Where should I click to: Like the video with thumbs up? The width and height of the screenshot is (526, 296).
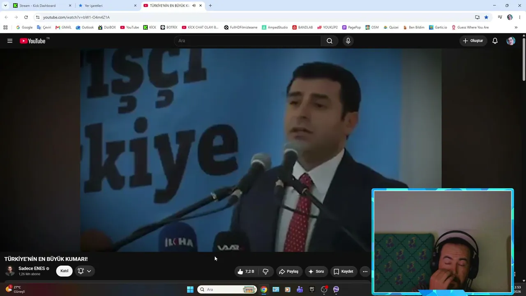pos(245,271)
